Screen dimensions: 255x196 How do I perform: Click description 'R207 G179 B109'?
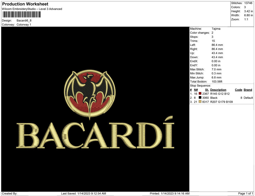point(222,102)
